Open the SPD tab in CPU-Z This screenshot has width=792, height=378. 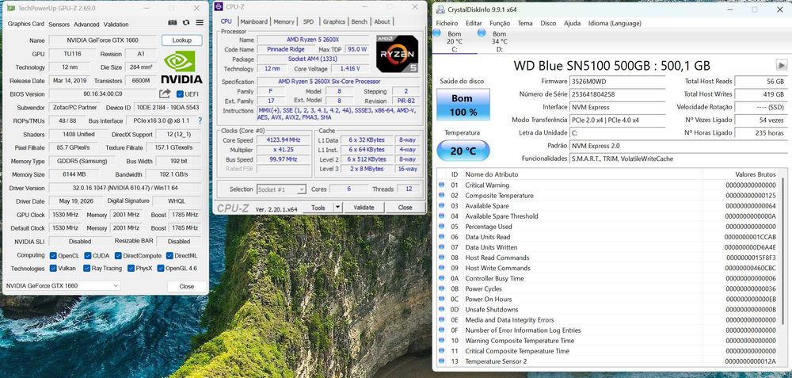308,21
